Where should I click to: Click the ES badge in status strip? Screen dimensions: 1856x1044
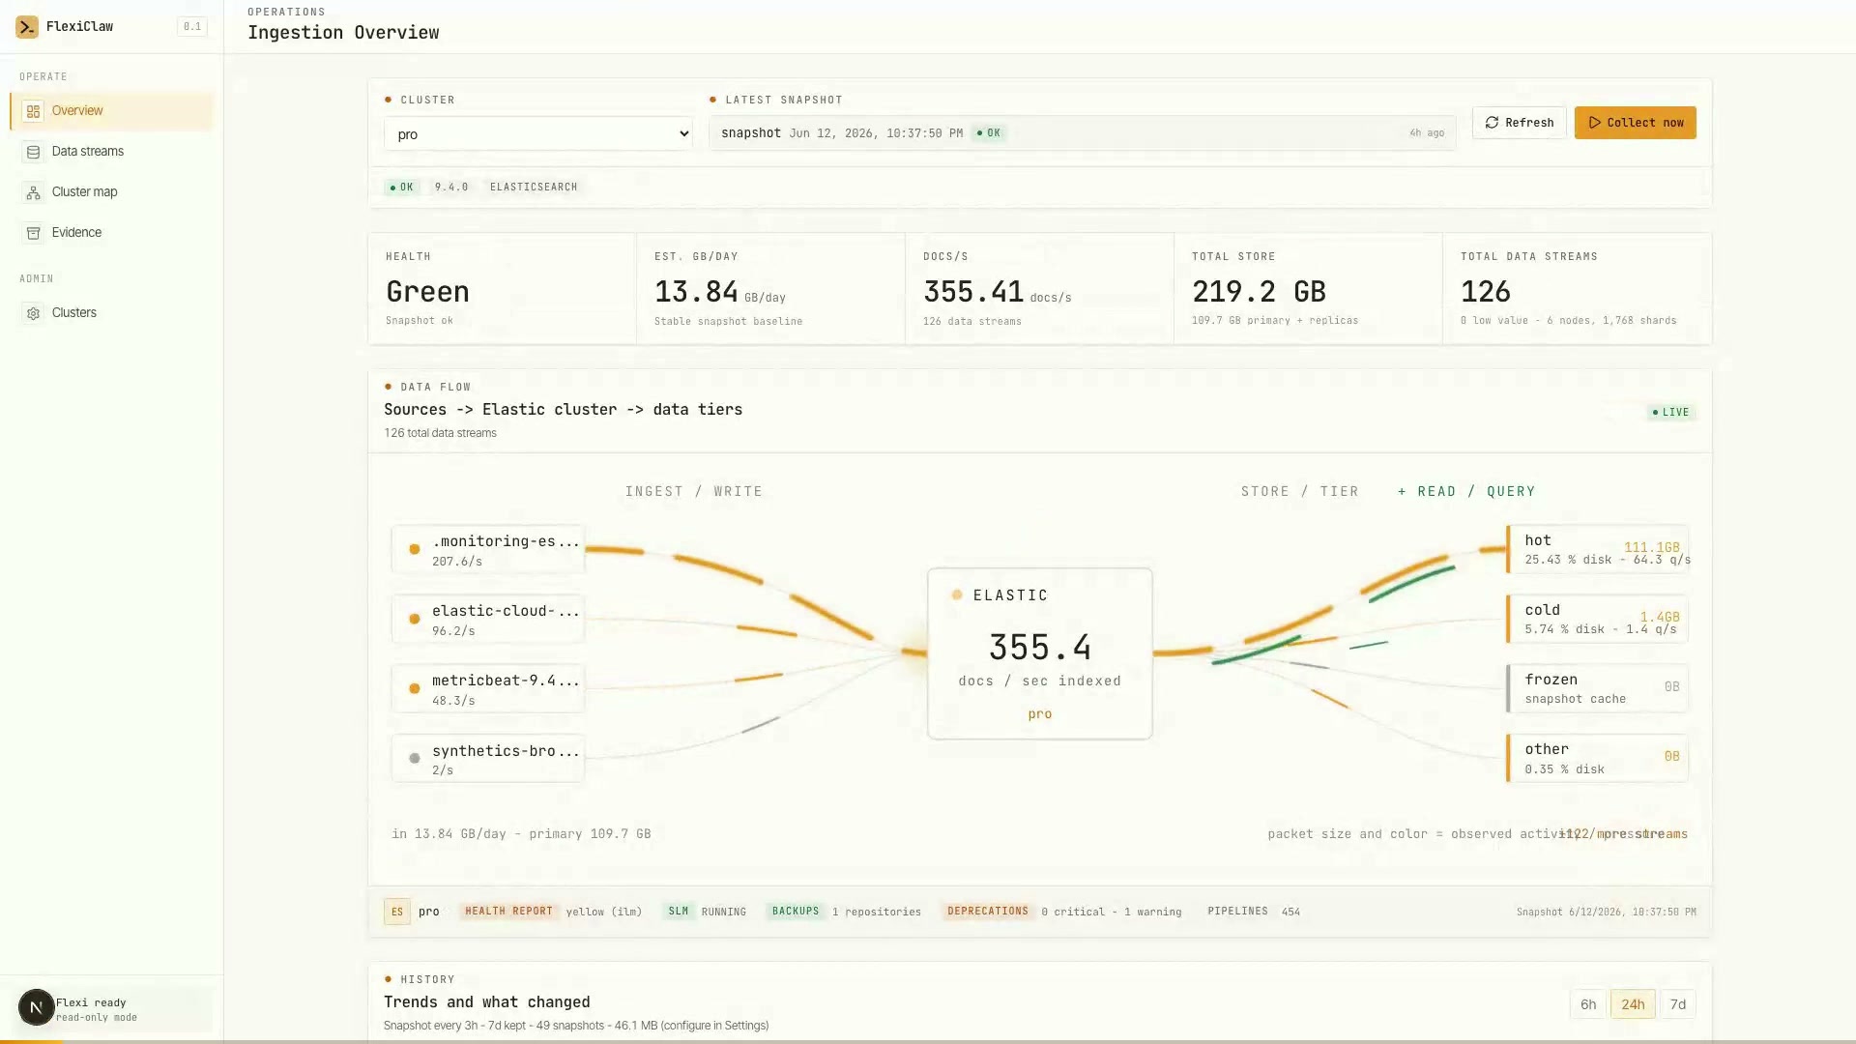point(397,912)
